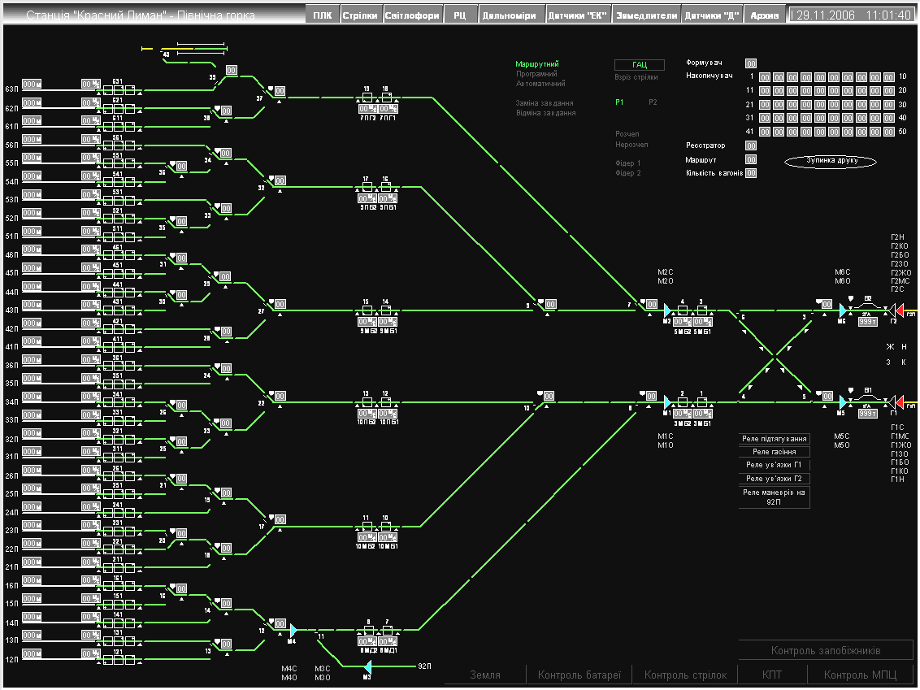Switch to the Стрілки tab
Image resolution: width=920 pixels, height=690 pixels.
(x=360, y=15)
